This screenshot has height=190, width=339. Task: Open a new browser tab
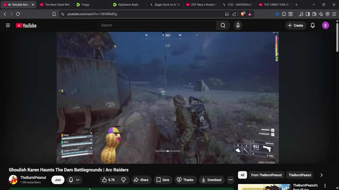click(296, 4)
